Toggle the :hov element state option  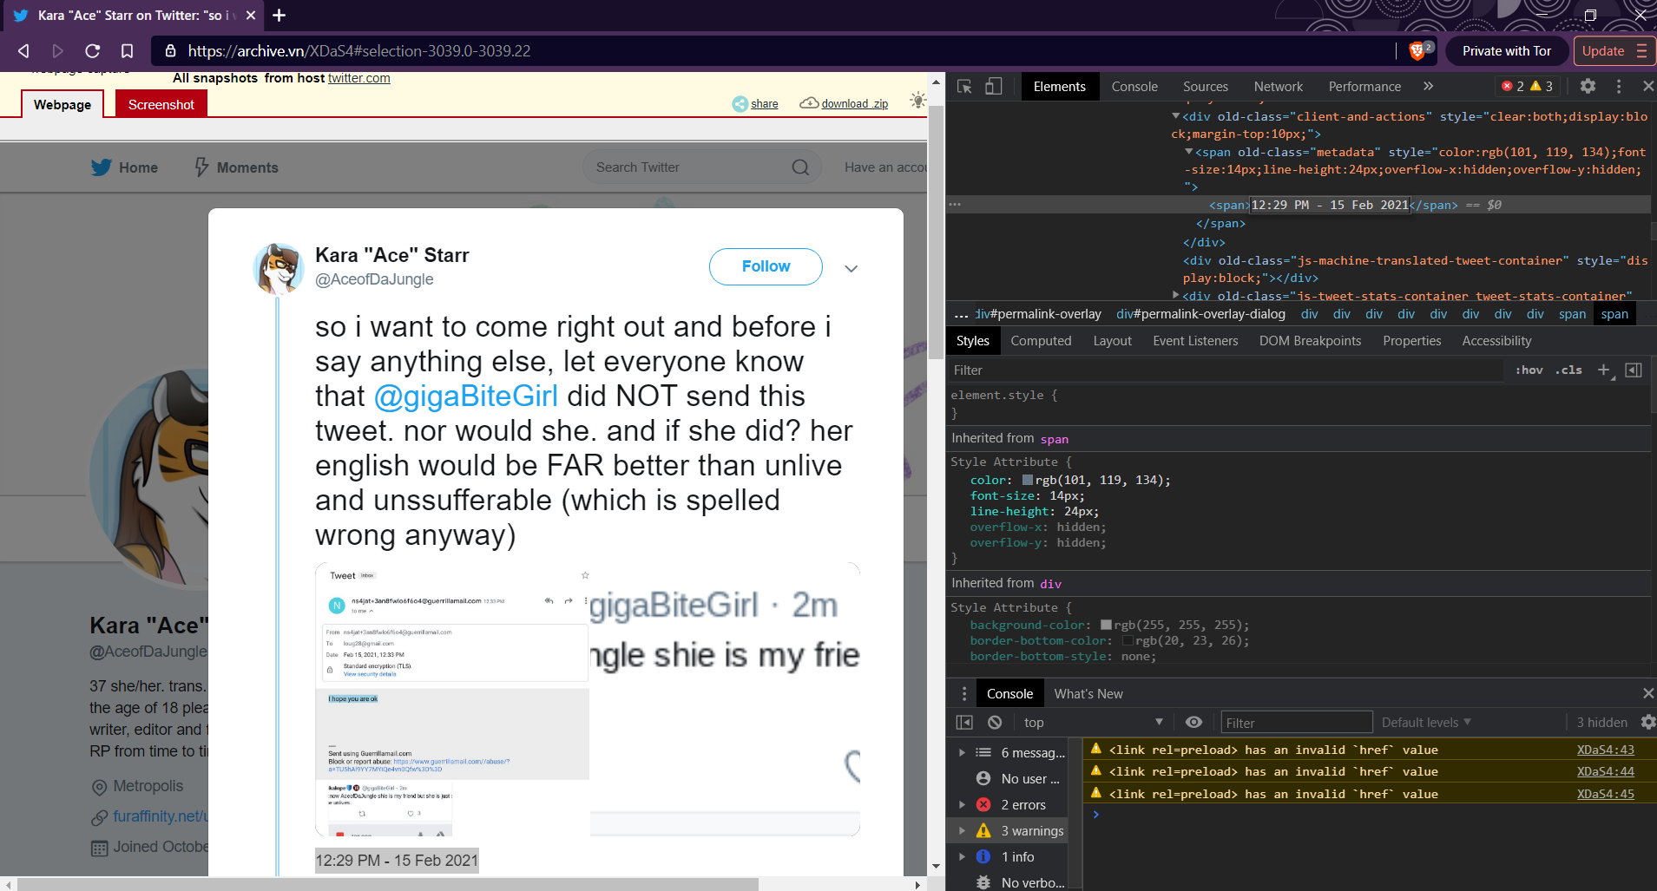tap(1529, 370)
